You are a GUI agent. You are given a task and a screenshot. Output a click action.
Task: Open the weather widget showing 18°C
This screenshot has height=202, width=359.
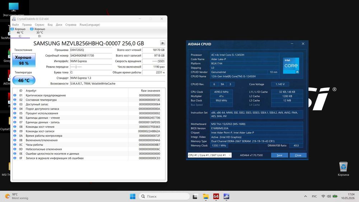point(17,196)
